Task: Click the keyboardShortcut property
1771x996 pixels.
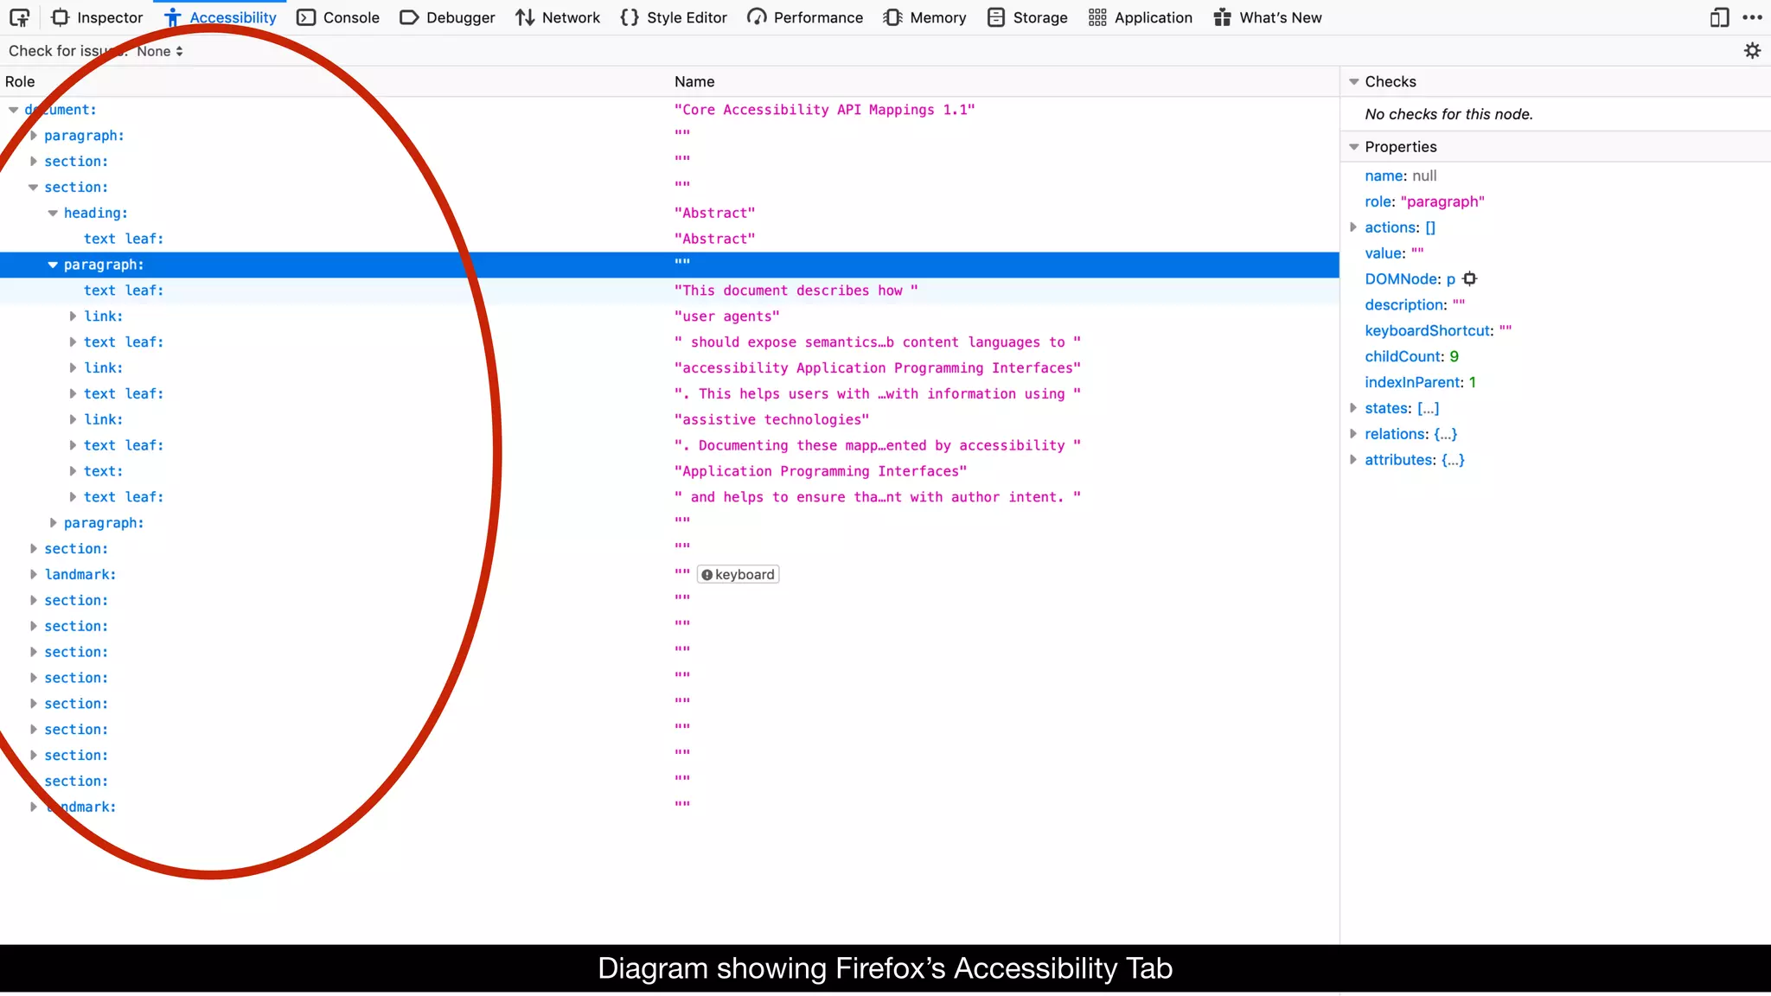Action: (1437, 330)
